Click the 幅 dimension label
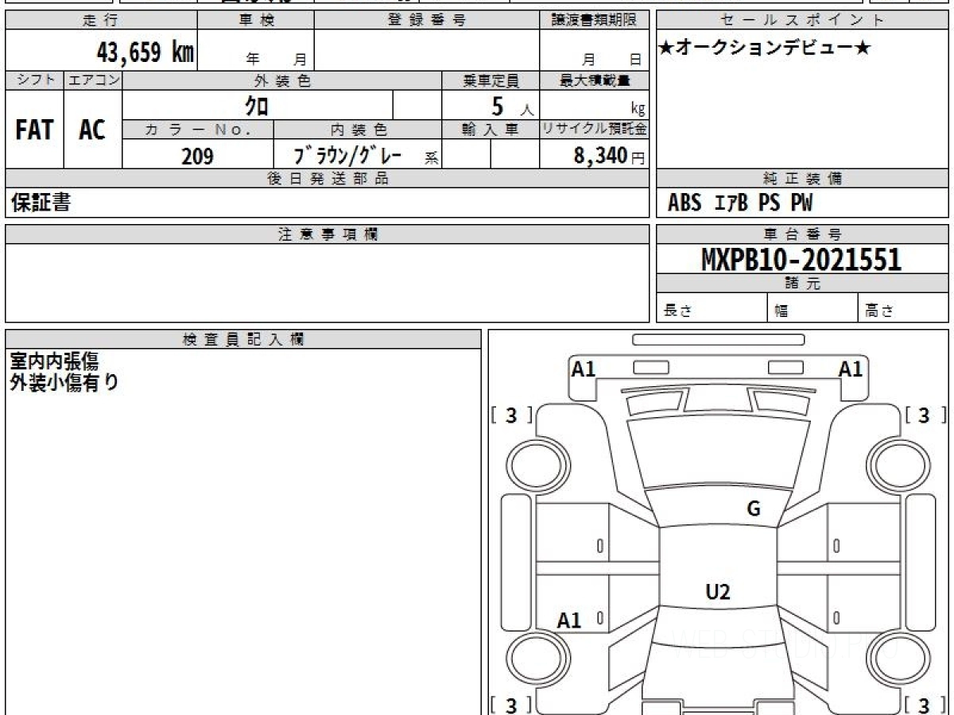 [781, 311]
